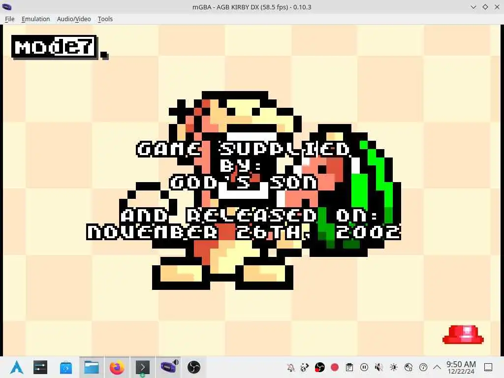The width and height of the screenshot is (504, 378).
Task: Click the mGBA app icon in the title bar
Action: (x=7, y=7)
